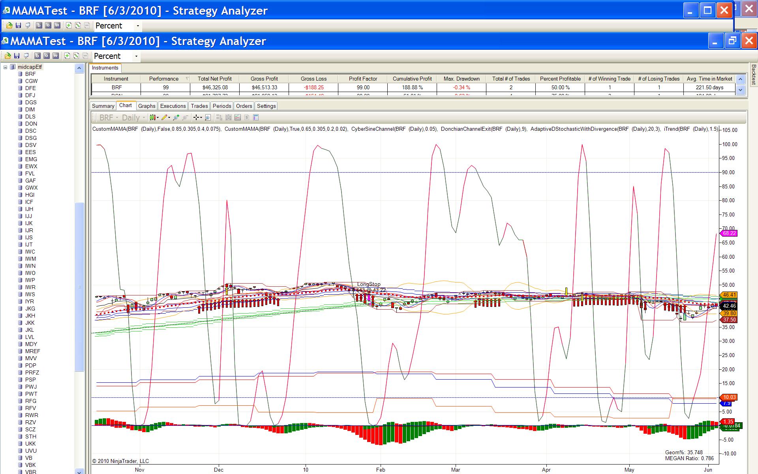Image resolution: width=758 pixels, height=474 pixels.
Task: Switch to the Summary tab
Action: pyautogui.click(x=103, y=106)
